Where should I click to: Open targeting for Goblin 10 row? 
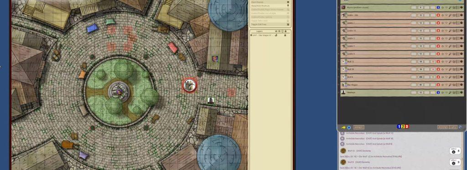(442, 31)
